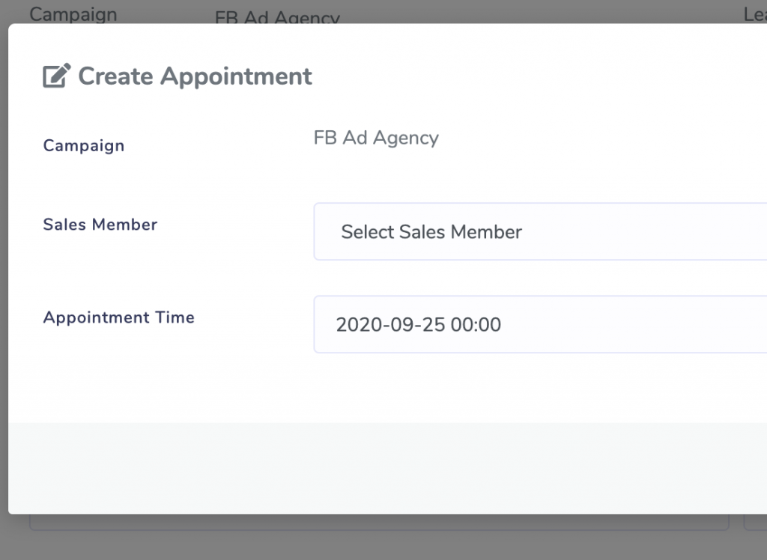Select the FB Ad Agency value in dialog
The height and width of the screenshot is (560, 767).
pos(376,138)
